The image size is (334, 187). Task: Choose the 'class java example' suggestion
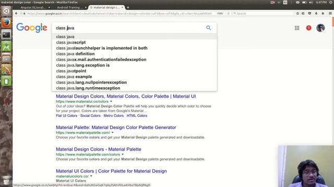pyautogui.click(x=135, y=77)
